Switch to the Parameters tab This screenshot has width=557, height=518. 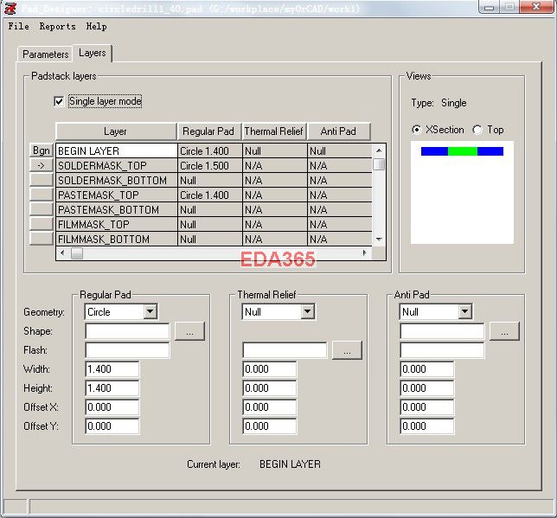point(46,54)
